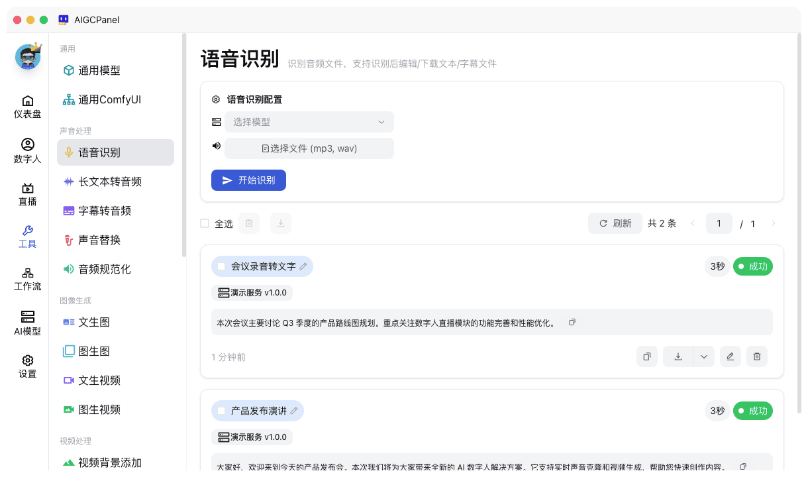Open 通用ComfyUI in the sidebar
This screenshot has width=808, height=477.
point(115,99)
